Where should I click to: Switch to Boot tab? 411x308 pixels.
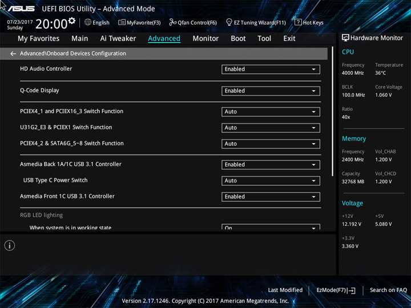(238, 39)
